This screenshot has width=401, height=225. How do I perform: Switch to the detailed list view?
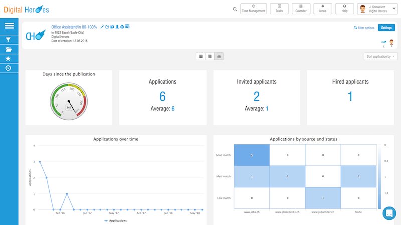click(x=201, y=56)
